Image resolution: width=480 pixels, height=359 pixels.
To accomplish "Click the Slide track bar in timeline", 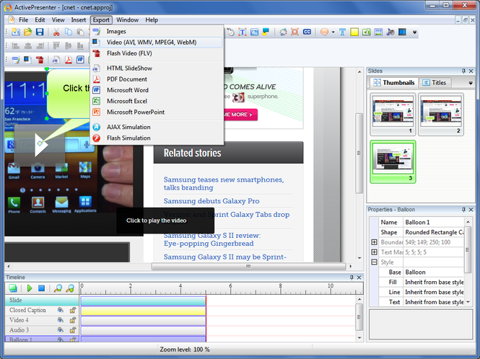I will click(x=143, y=301).
